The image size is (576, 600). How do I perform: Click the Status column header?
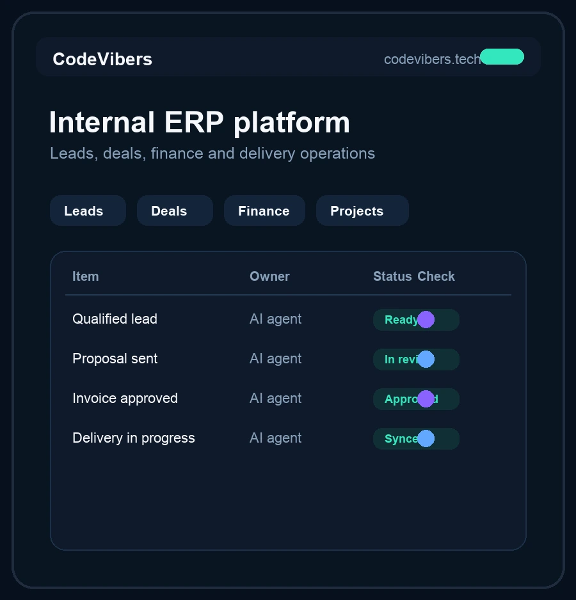click(392, 276)
